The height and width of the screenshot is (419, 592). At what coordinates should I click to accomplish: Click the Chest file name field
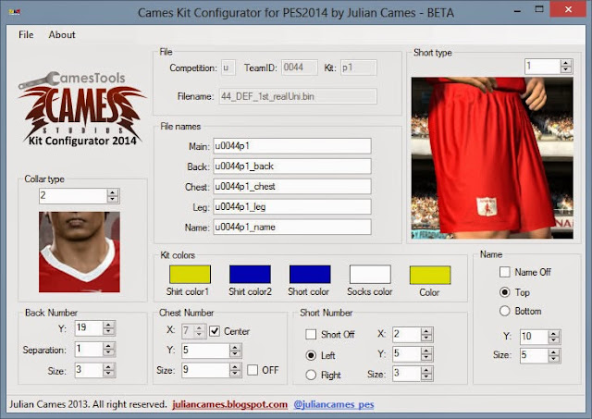[x=292, y=187]
